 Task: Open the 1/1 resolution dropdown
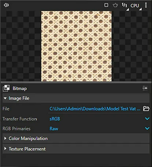pos(125,6)
